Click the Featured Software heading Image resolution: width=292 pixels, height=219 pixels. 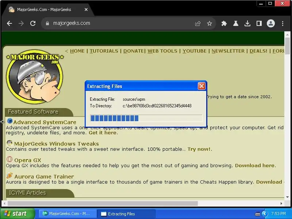tap(33, 112)
